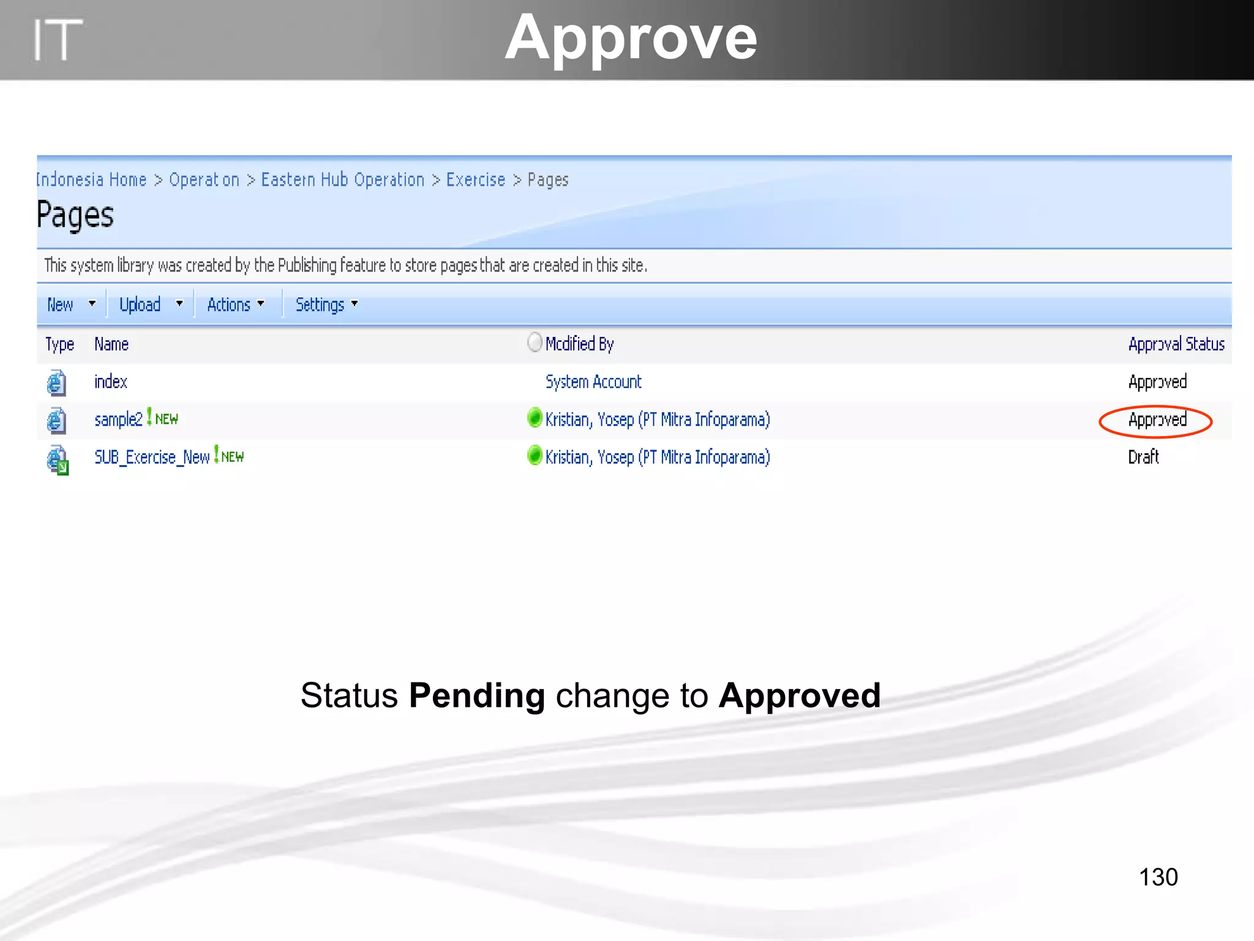Click the Pages breadcrumb item
The width and height of the screenshot is (1254, 941).
[548, 180]
